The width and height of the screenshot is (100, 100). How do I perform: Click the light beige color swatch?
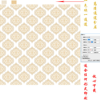tap(4, 2)
